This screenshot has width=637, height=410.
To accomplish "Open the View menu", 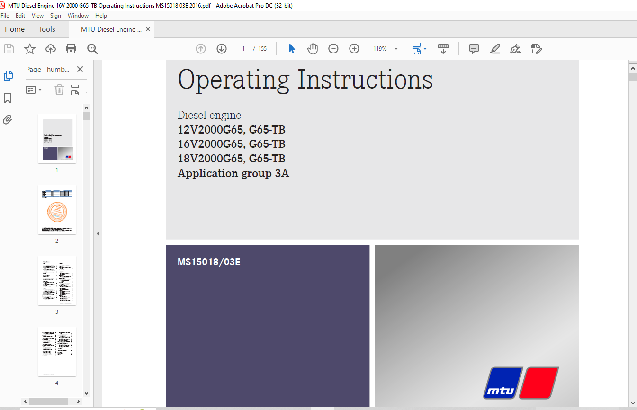I will [x=38, y=16].
